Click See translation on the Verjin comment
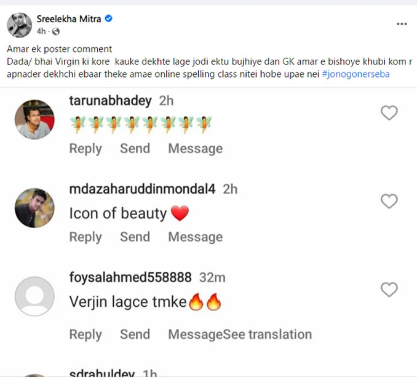Image resolution: width=417 pixels, height=380 pixels. (267, 334)
